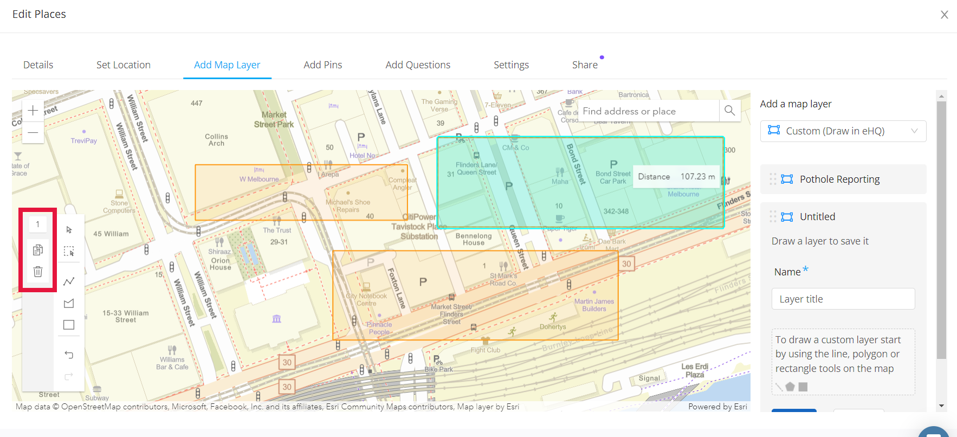The height and width of the screenshot is (437, 957).
Task: Select the pointer selection tool
Action: pyautogui.click(x=69, y=230)
